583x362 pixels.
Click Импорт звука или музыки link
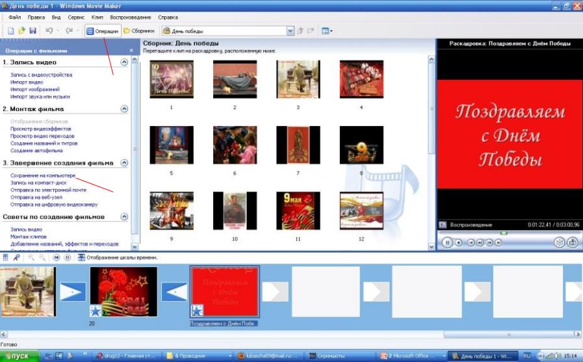[x=40, y=97]
